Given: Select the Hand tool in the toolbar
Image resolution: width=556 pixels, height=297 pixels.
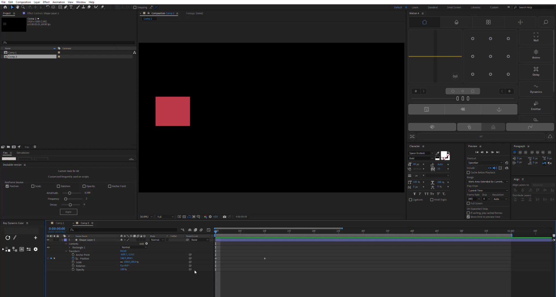Looking at the screenshot, I should (x=18, y=7).
